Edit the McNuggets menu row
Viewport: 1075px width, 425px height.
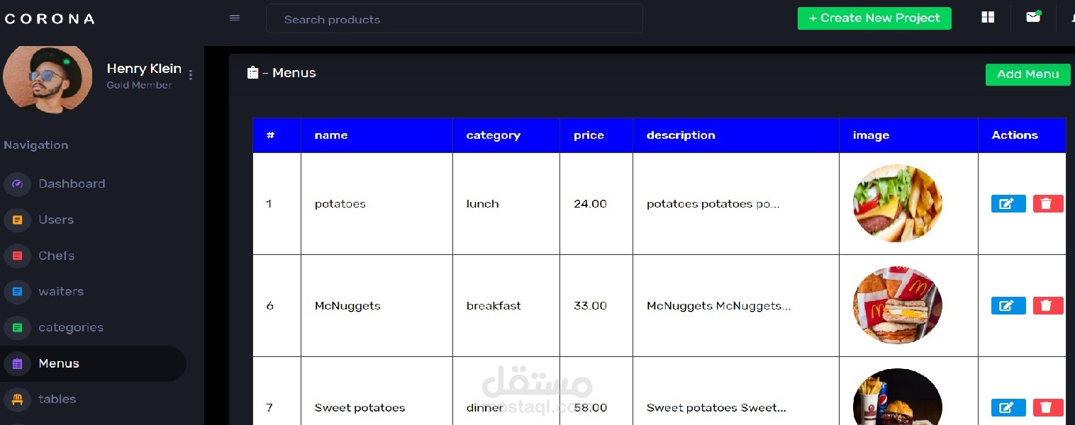click(x=1008, y=306)
